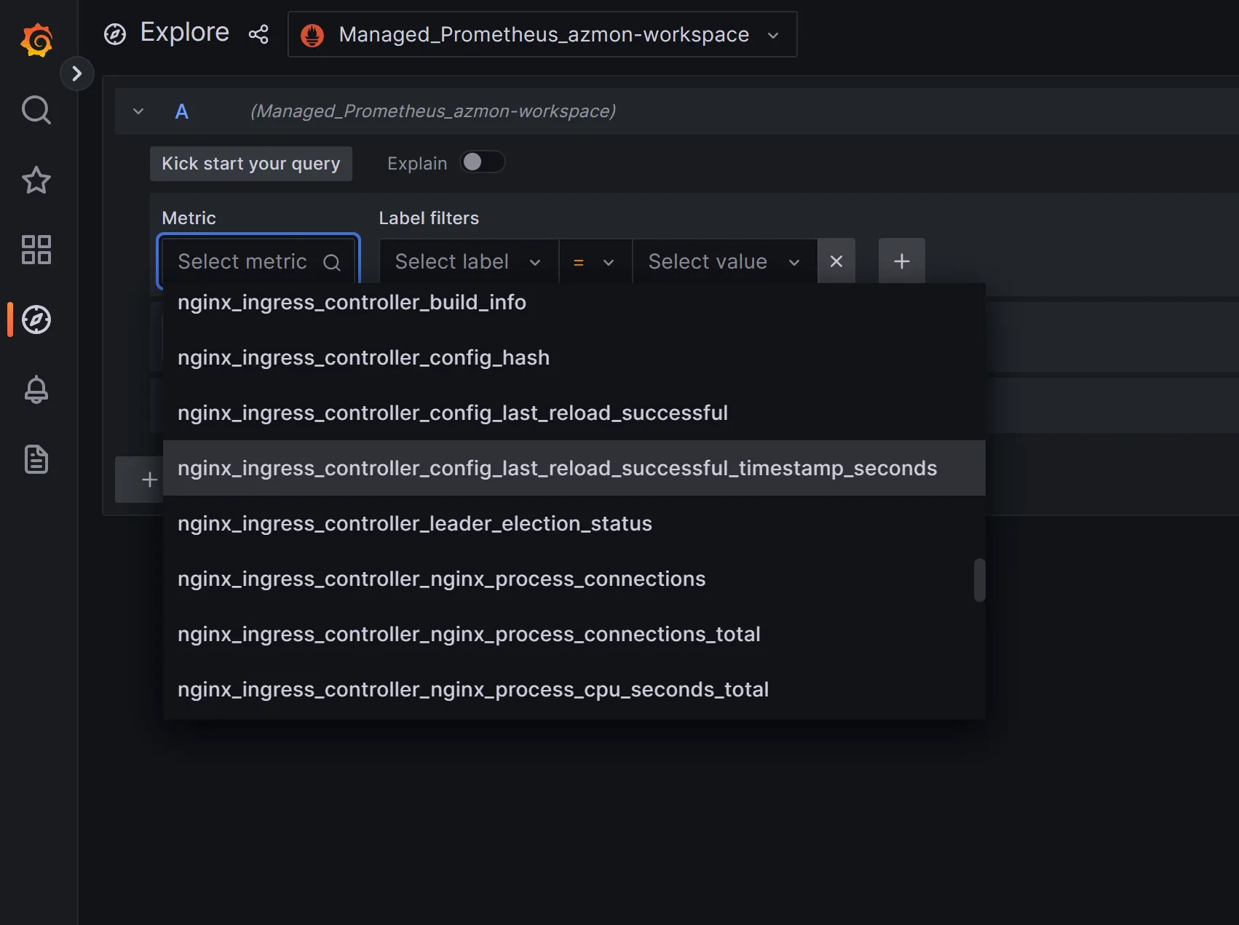Open the Select value dropdown
1239x925 pixels.
[x=724, y=261]
